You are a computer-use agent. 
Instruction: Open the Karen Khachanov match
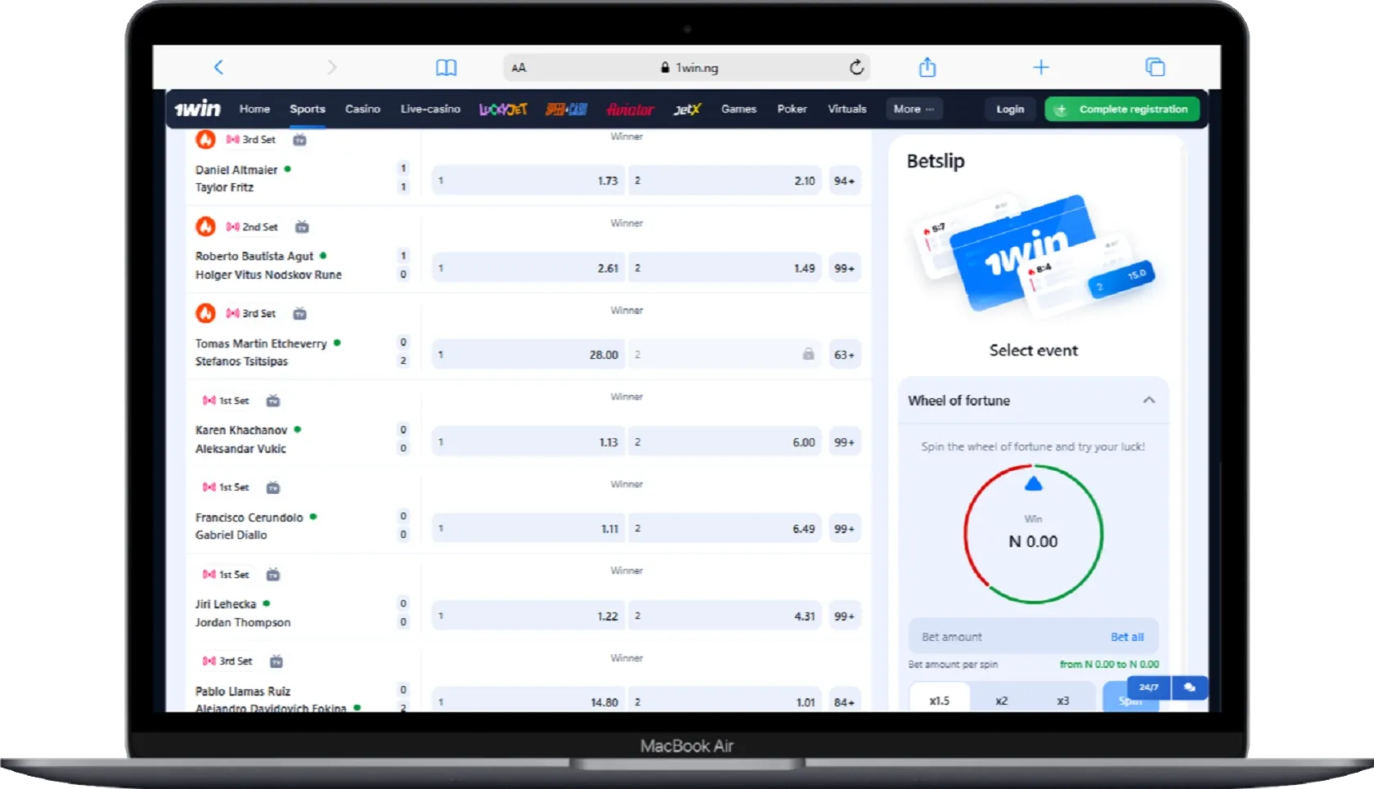[241, 430]
